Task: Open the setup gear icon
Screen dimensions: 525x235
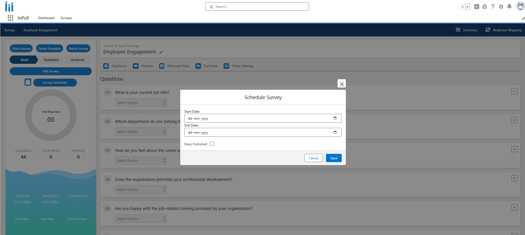Action: click(x=501, y=7)
